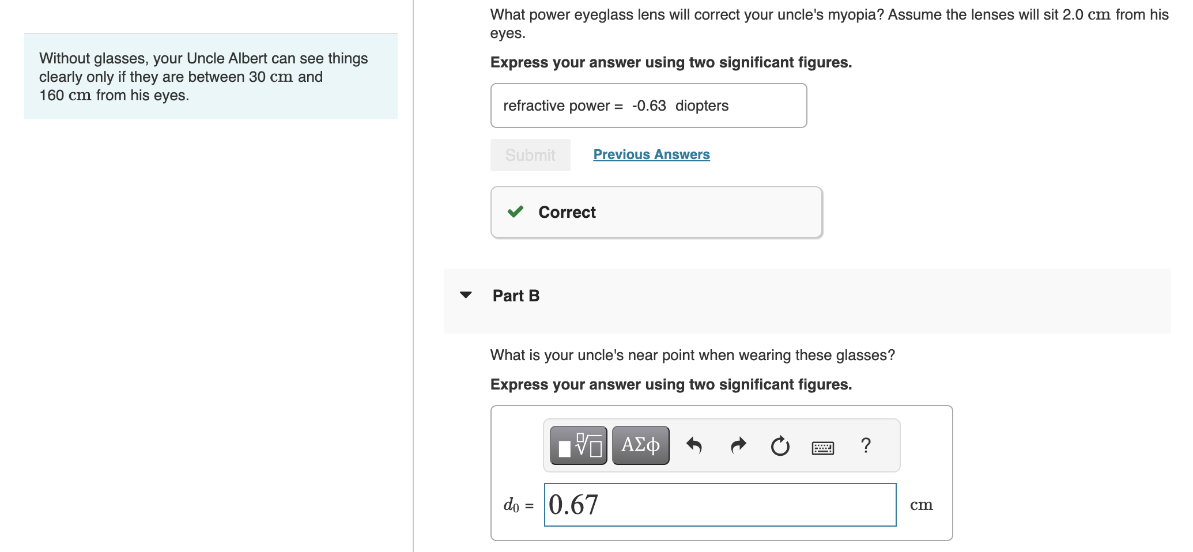Select the d0 answer input showing 0.67
Image resolution: width=1193 pixels, height=552 pixels.
tap(719, 504)
